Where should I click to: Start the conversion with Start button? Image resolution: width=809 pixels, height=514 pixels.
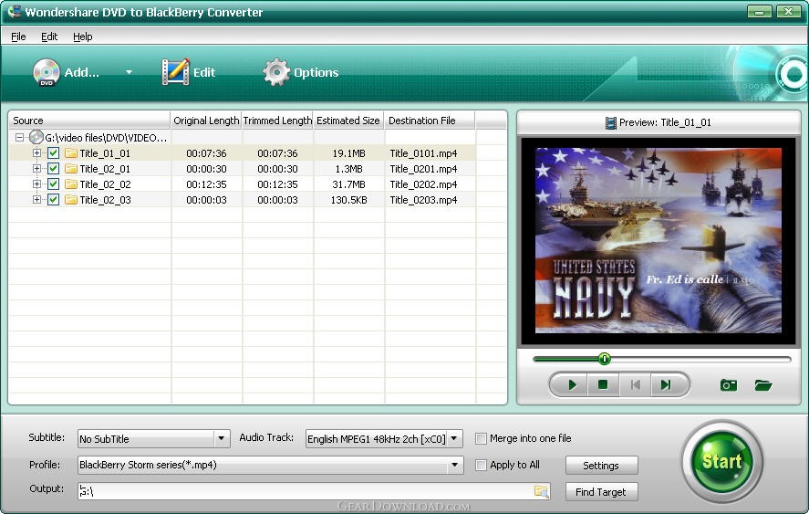click(x=721, y=461)
